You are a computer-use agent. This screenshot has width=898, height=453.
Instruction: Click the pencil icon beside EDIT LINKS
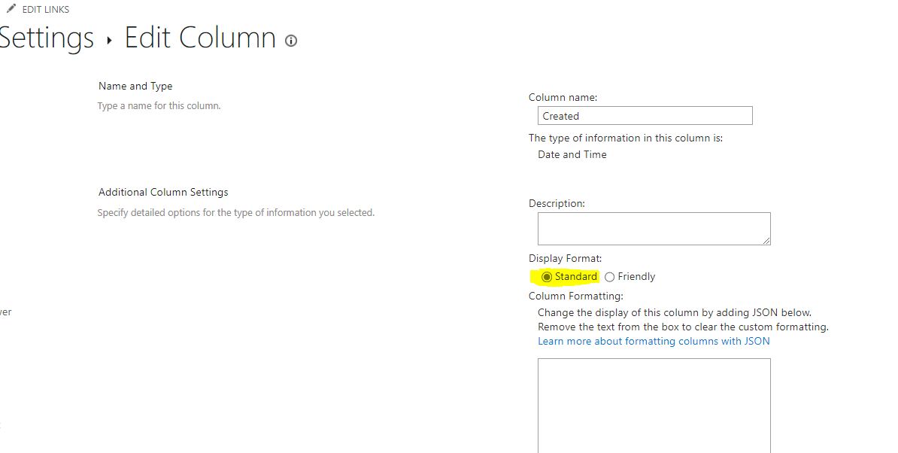tap(11, 8)
